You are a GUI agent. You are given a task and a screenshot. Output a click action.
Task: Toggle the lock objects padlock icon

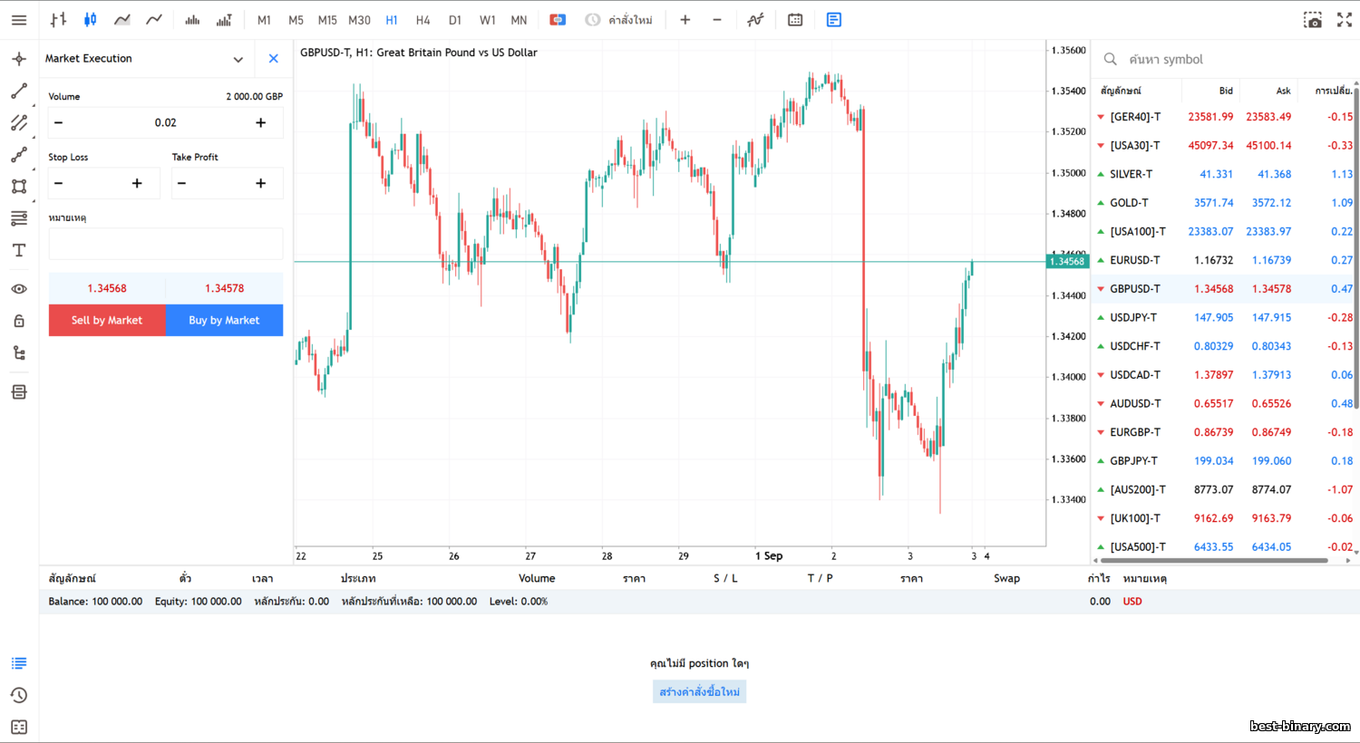pos(19,321)
